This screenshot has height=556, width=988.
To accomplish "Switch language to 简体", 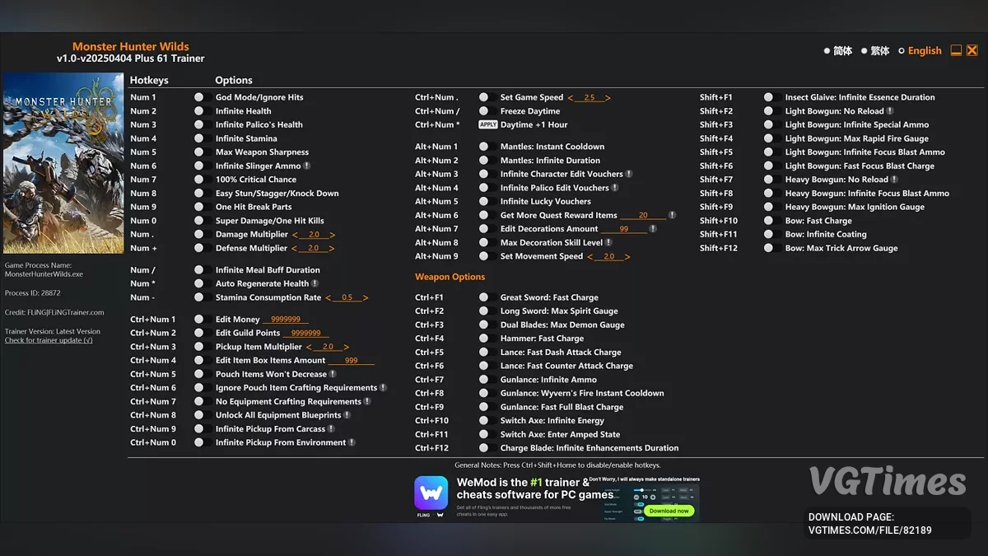I will tap(839, 50).
